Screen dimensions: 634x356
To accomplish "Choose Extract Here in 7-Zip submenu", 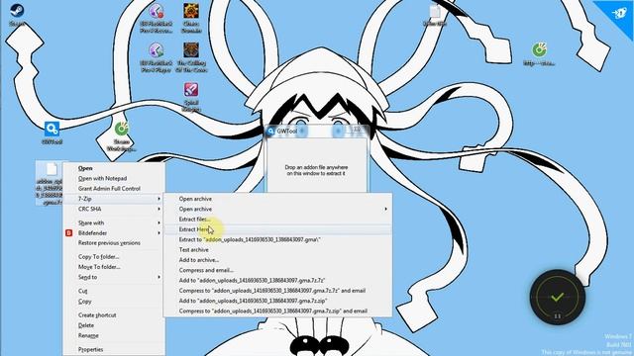I will click(x=277, y=229).
